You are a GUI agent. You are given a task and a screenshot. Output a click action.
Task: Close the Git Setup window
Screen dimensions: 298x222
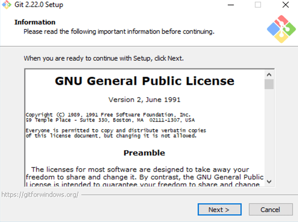[x=285, y=5]
